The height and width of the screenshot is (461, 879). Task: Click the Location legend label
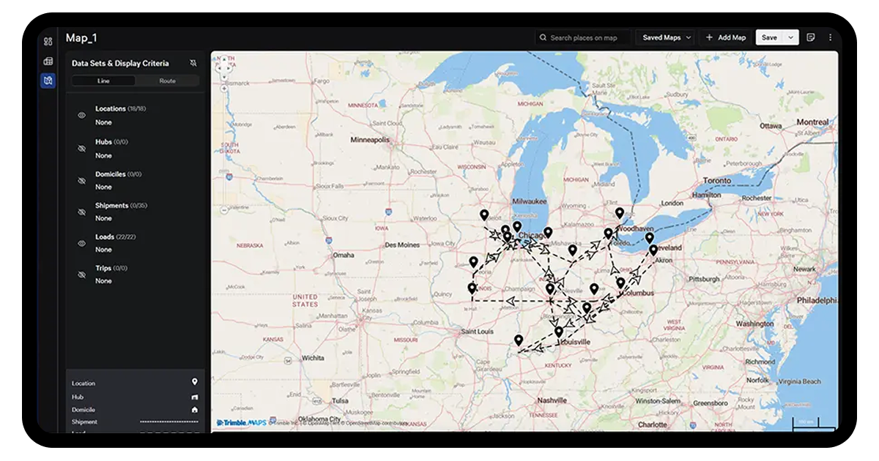coord(84,383)
